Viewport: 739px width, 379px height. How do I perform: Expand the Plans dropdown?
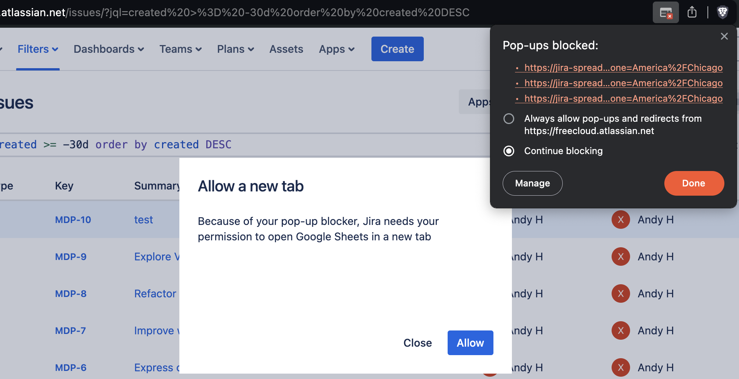(236, 49)
